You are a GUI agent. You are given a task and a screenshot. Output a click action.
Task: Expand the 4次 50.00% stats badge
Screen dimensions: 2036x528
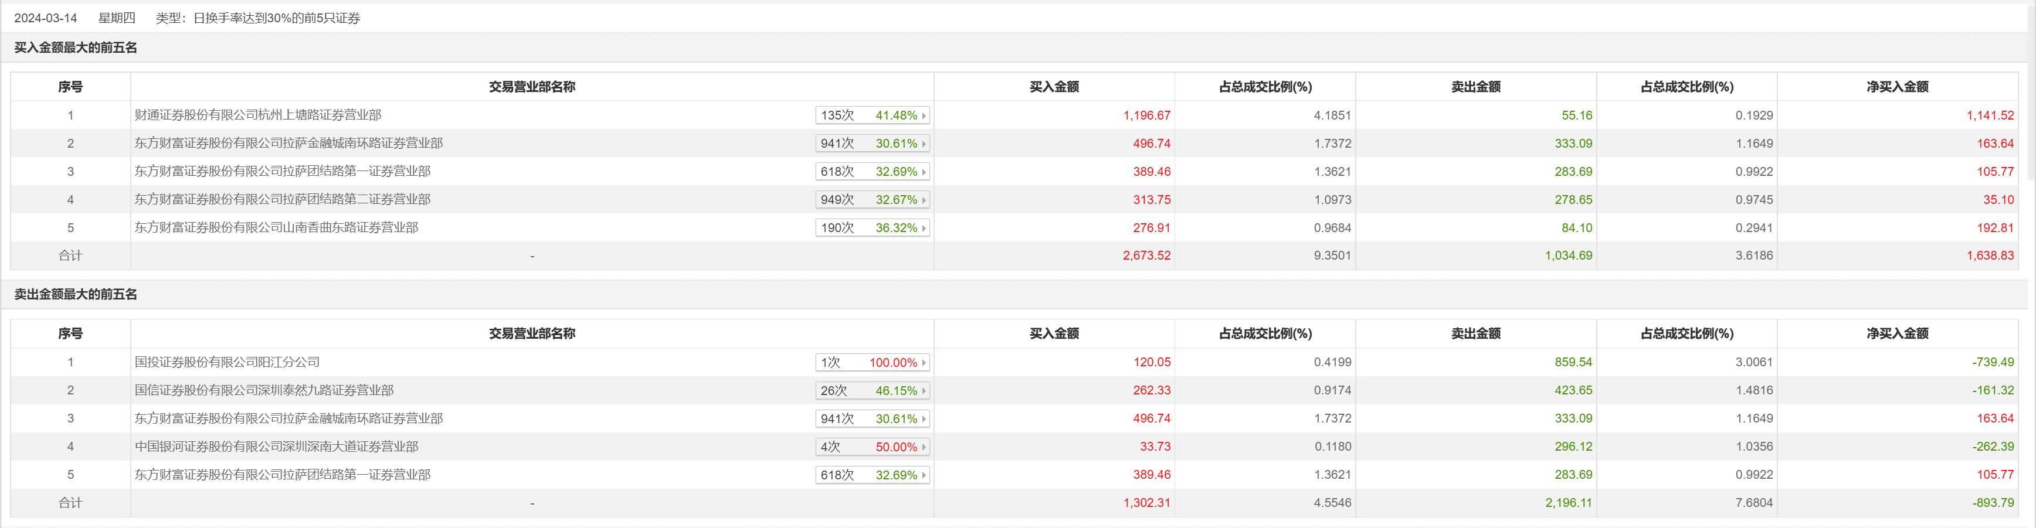click(873, 447)
